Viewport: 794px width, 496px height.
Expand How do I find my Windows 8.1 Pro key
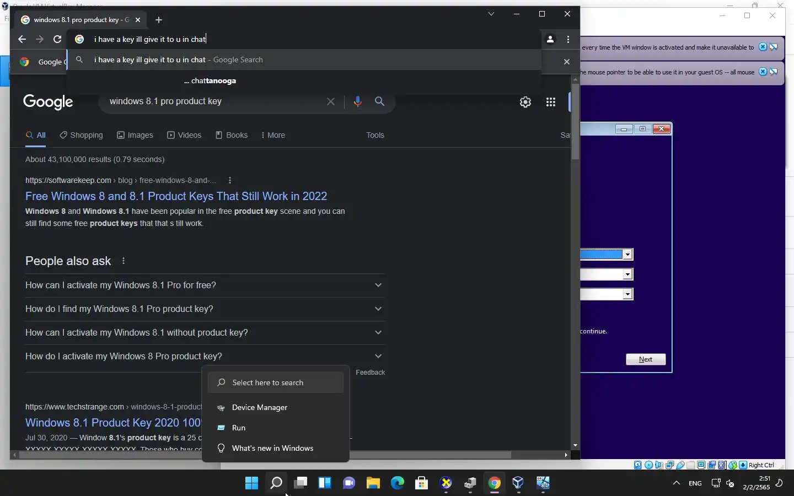[x=205, y=309]
